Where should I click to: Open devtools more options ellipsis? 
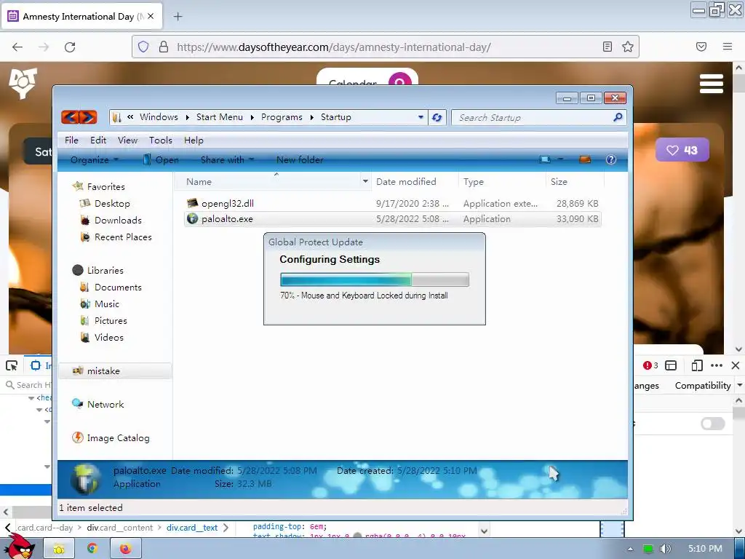coord(717,365)
